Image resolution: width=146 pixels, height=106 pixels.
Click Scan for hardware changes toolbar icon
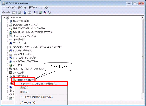pyautogui.click(x=35, y=12)
